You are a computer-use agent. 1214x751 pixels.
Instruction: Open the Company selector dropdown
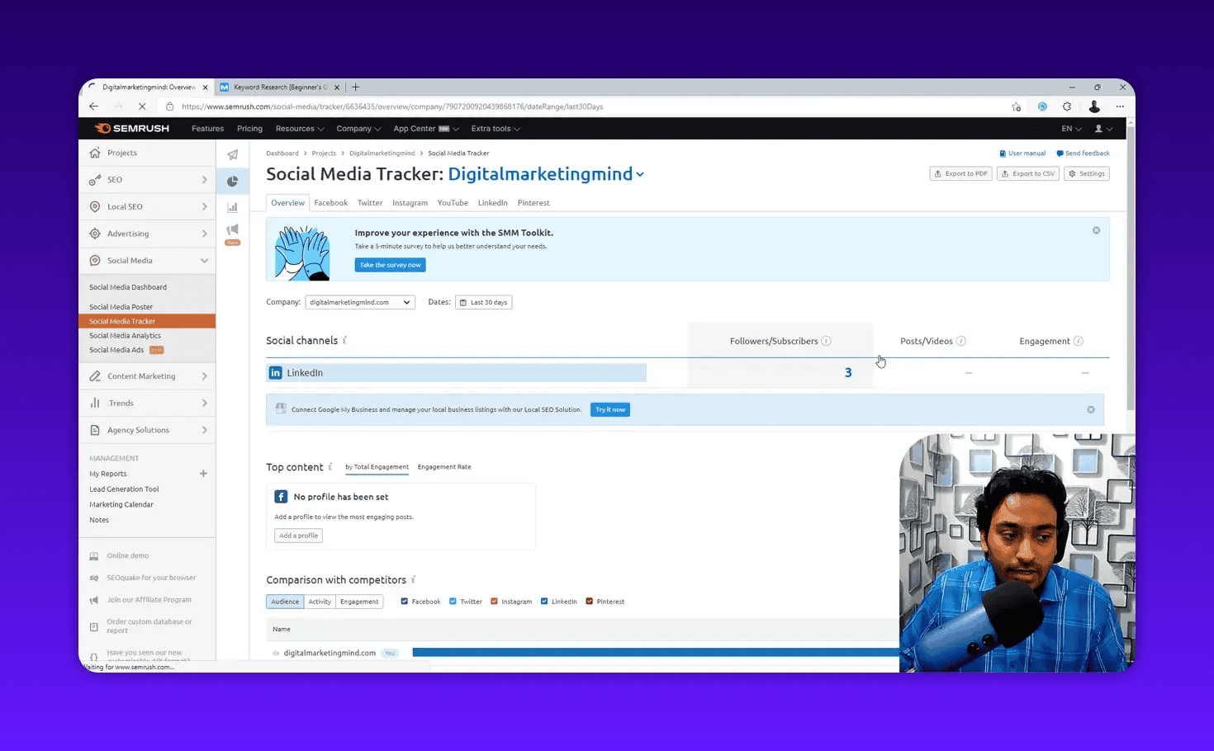coord(359,302)
